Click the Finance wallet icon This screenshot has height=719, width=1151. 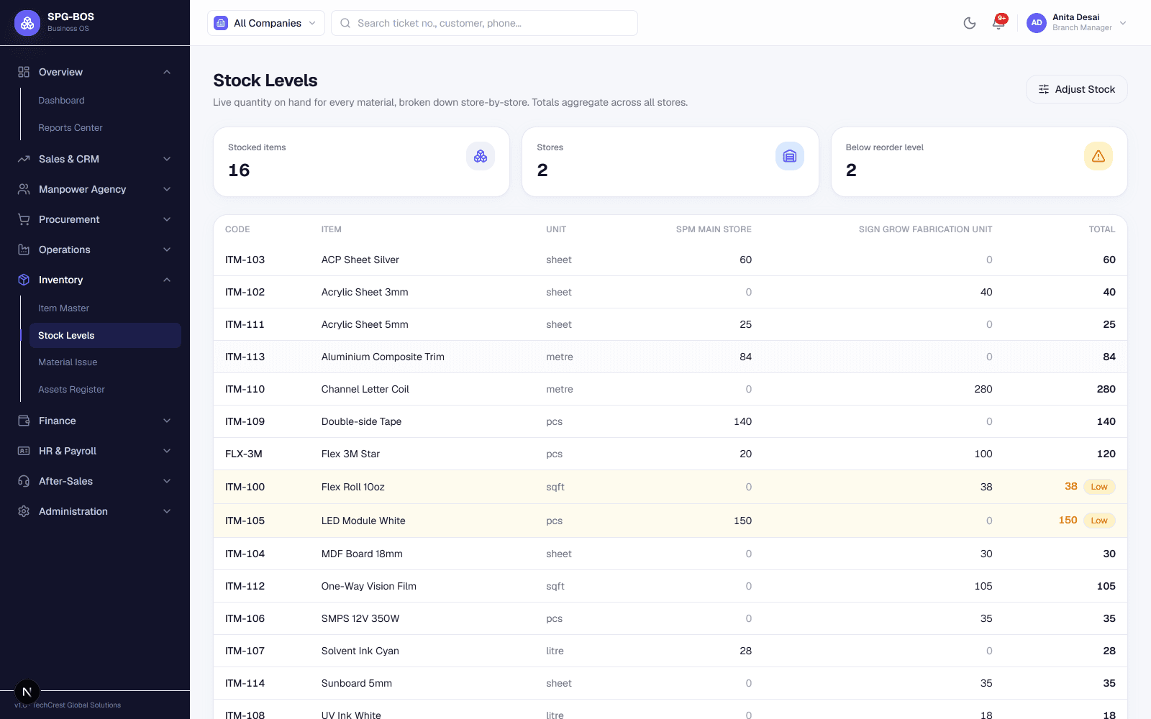24,421
